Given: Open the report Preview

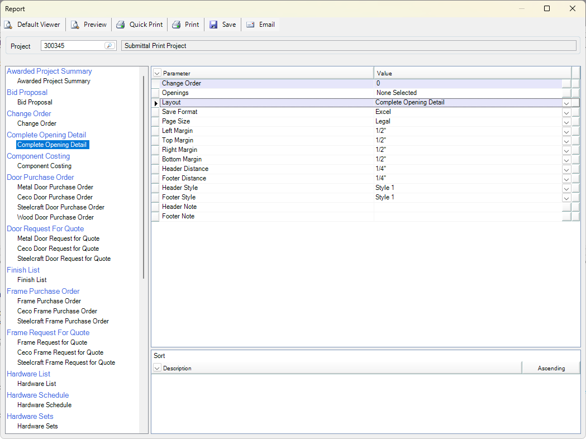Looking at the screenshot, I should point(75,25).
